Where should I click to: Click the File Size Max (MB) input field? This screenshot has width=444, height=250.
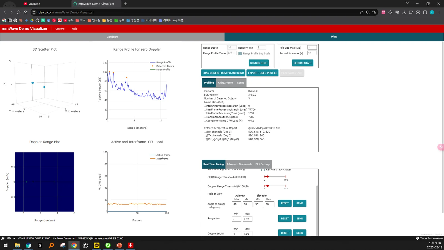point(312,47)
